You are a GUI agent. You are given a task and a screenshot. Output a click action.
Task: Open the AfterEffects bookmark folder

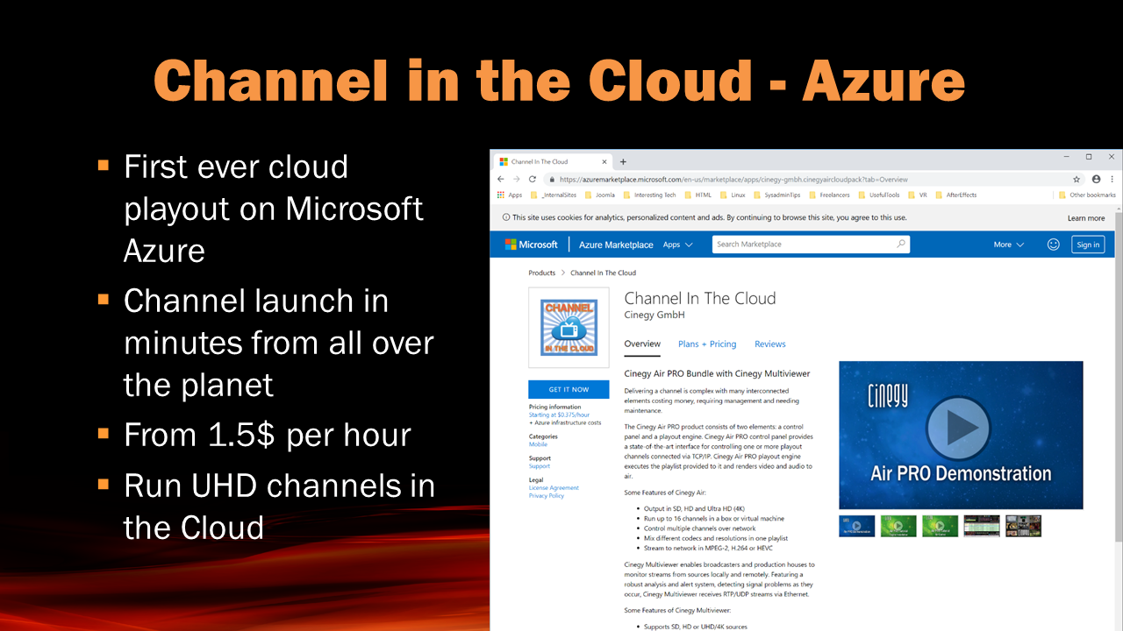click(956, 195)
